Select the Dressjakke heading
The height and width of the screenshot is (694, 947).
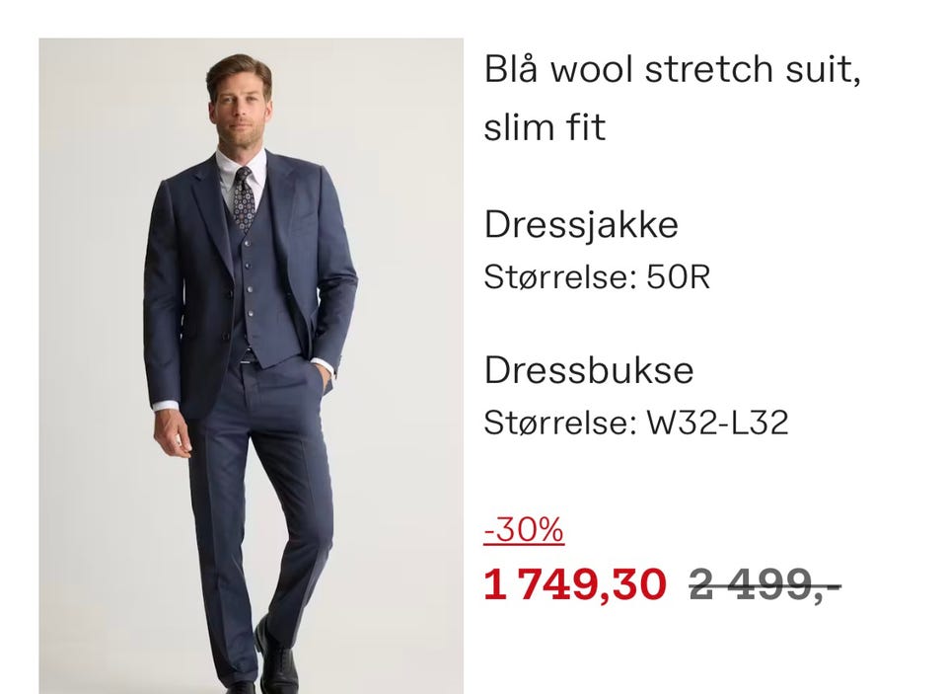[581, 225]
